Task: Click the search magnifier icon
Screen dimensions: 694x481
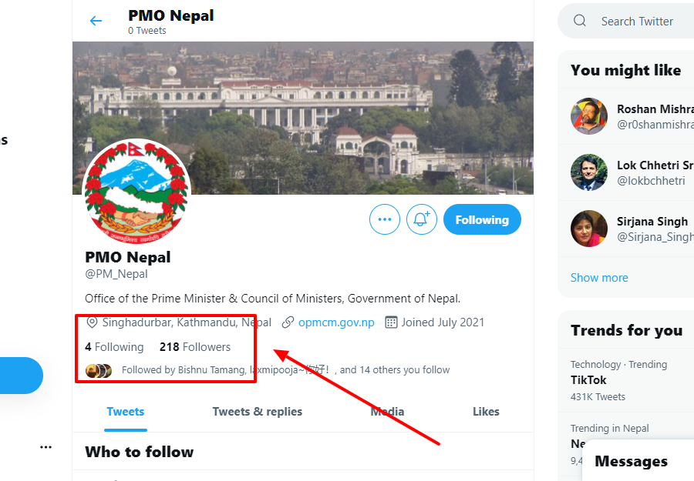Action: 580,21
